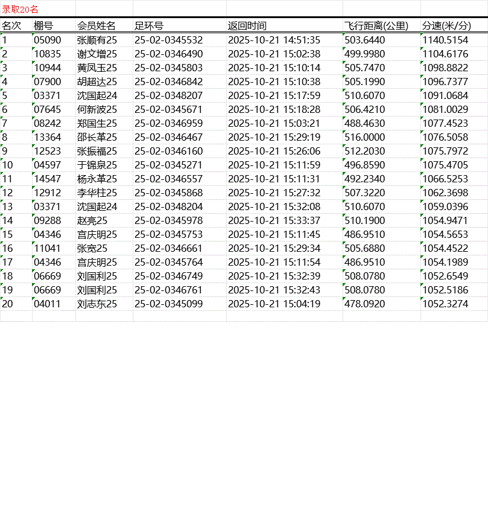Select loft number 07900
Screen dimensions: 488x515
point(48,82)
